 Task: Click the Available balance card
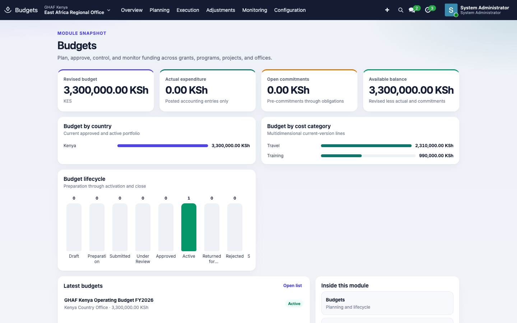click(x=411, y=90)
